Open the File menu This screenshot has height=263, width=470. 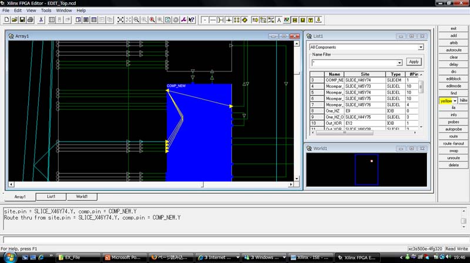click(x=6, y=11)
